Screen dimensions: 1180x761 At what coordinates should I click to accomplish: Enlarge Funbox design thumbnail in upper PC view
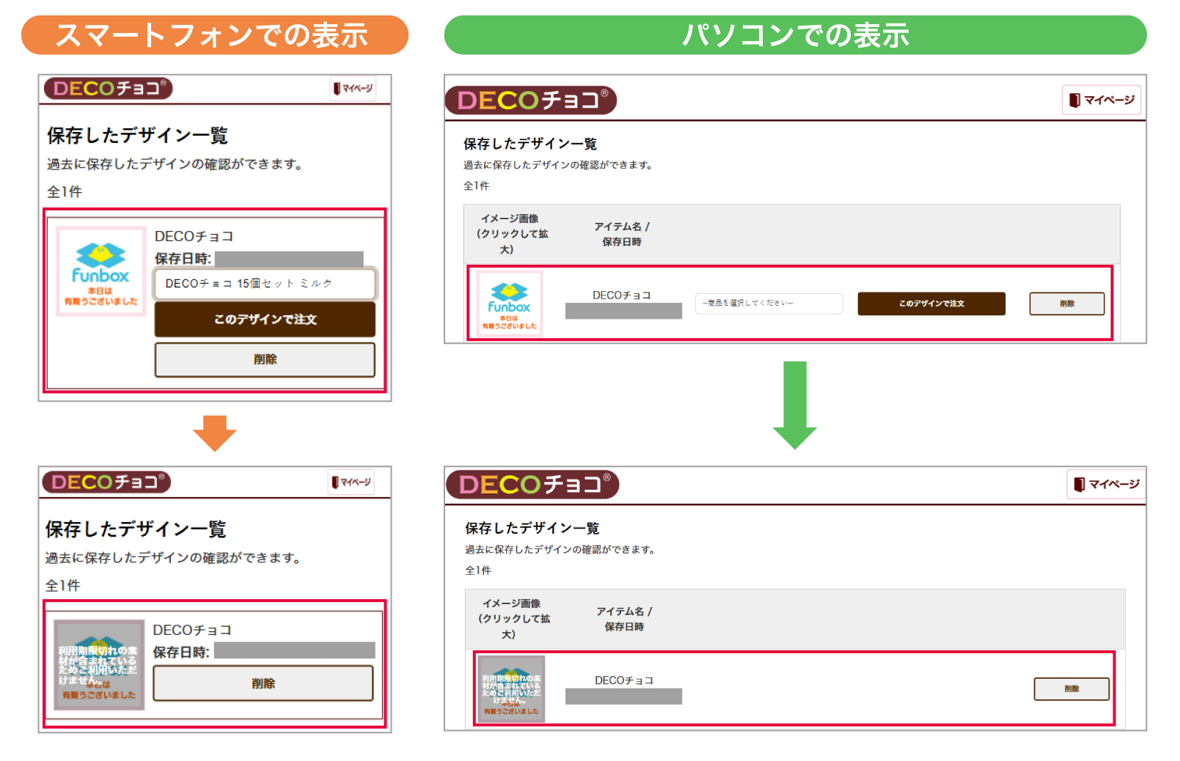point(510,304)
